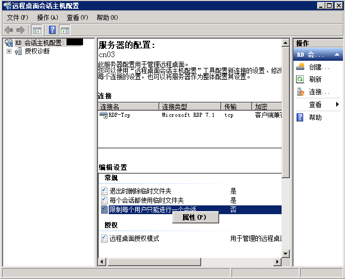Click the Forward arrow in the toolbar

(21, 30)
